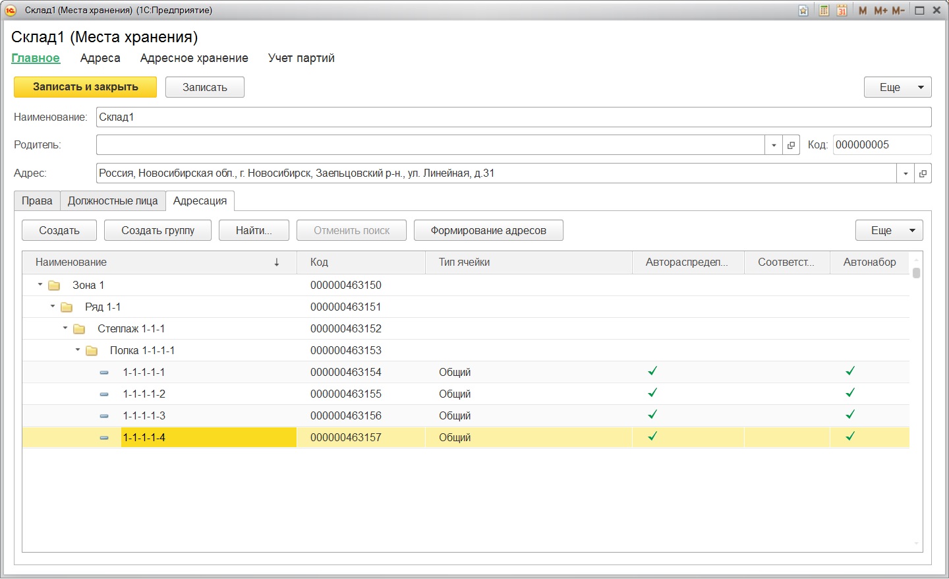This screenshot has width=949, height=579.
Task: Switch to the Должностные лица tab
Action: pos(113,201)
